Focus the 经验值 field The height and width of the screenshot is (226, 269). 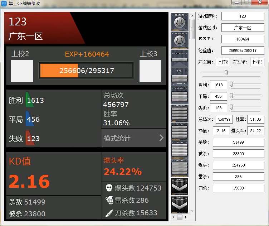[243, 51]
